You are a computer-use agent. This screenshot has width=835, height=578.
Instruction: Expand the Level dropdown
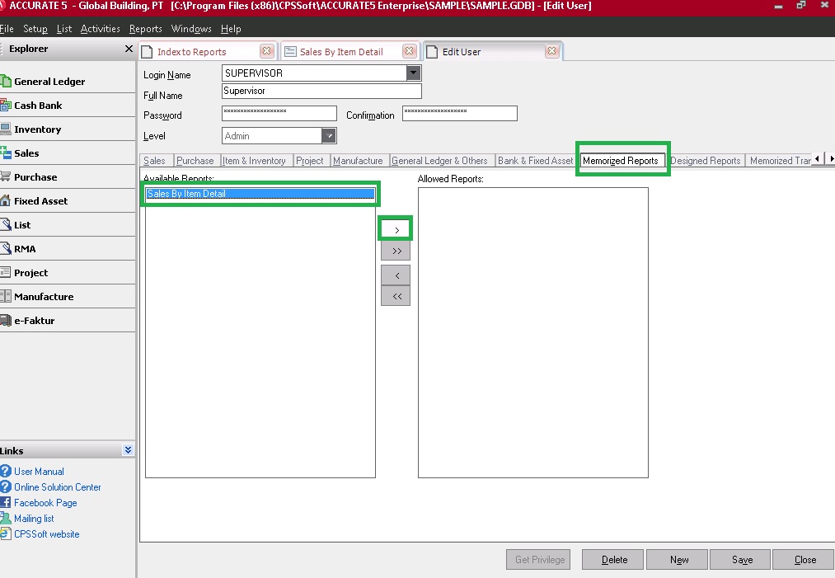[x=329, y=136]
